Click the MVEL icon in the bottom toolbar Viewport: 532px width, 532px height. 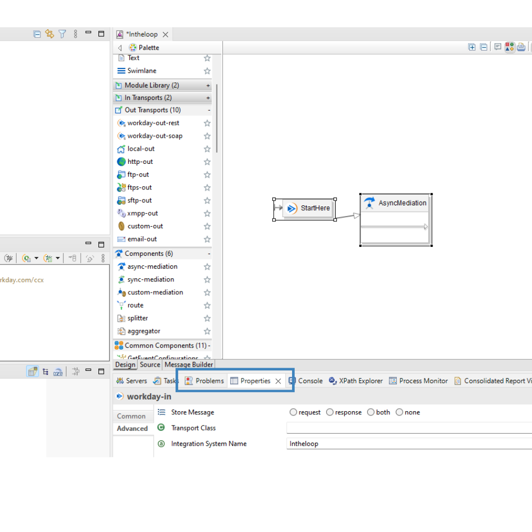click(x=57, y=371)
